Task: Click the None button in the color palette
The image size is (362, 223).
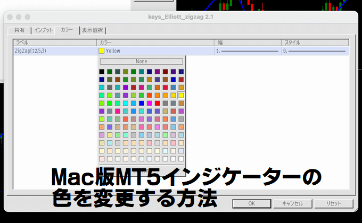Action: [141, 61]
